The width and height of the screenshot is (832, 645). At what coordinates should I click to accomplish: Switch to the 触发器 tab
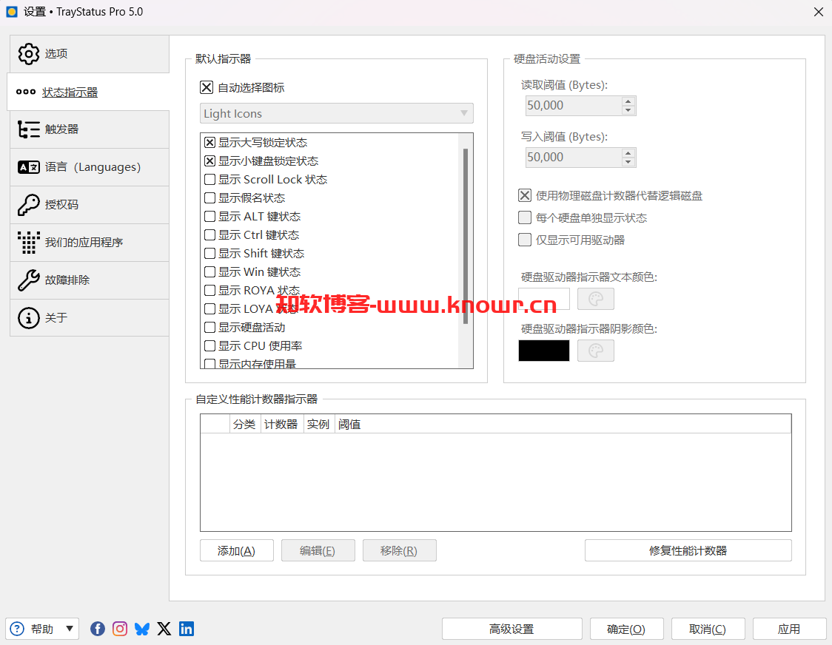click(90, 129)
